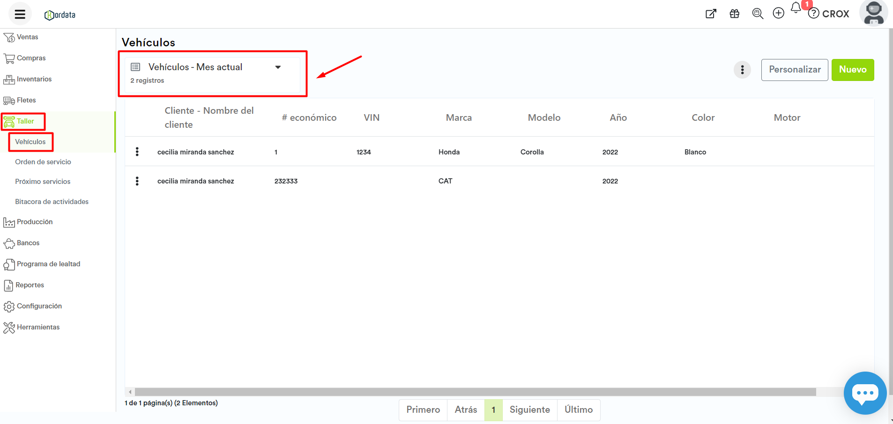The width and height of the screenshot is (893, 424).
Task: Click the magnifier search icon
Action: (757, 14)
